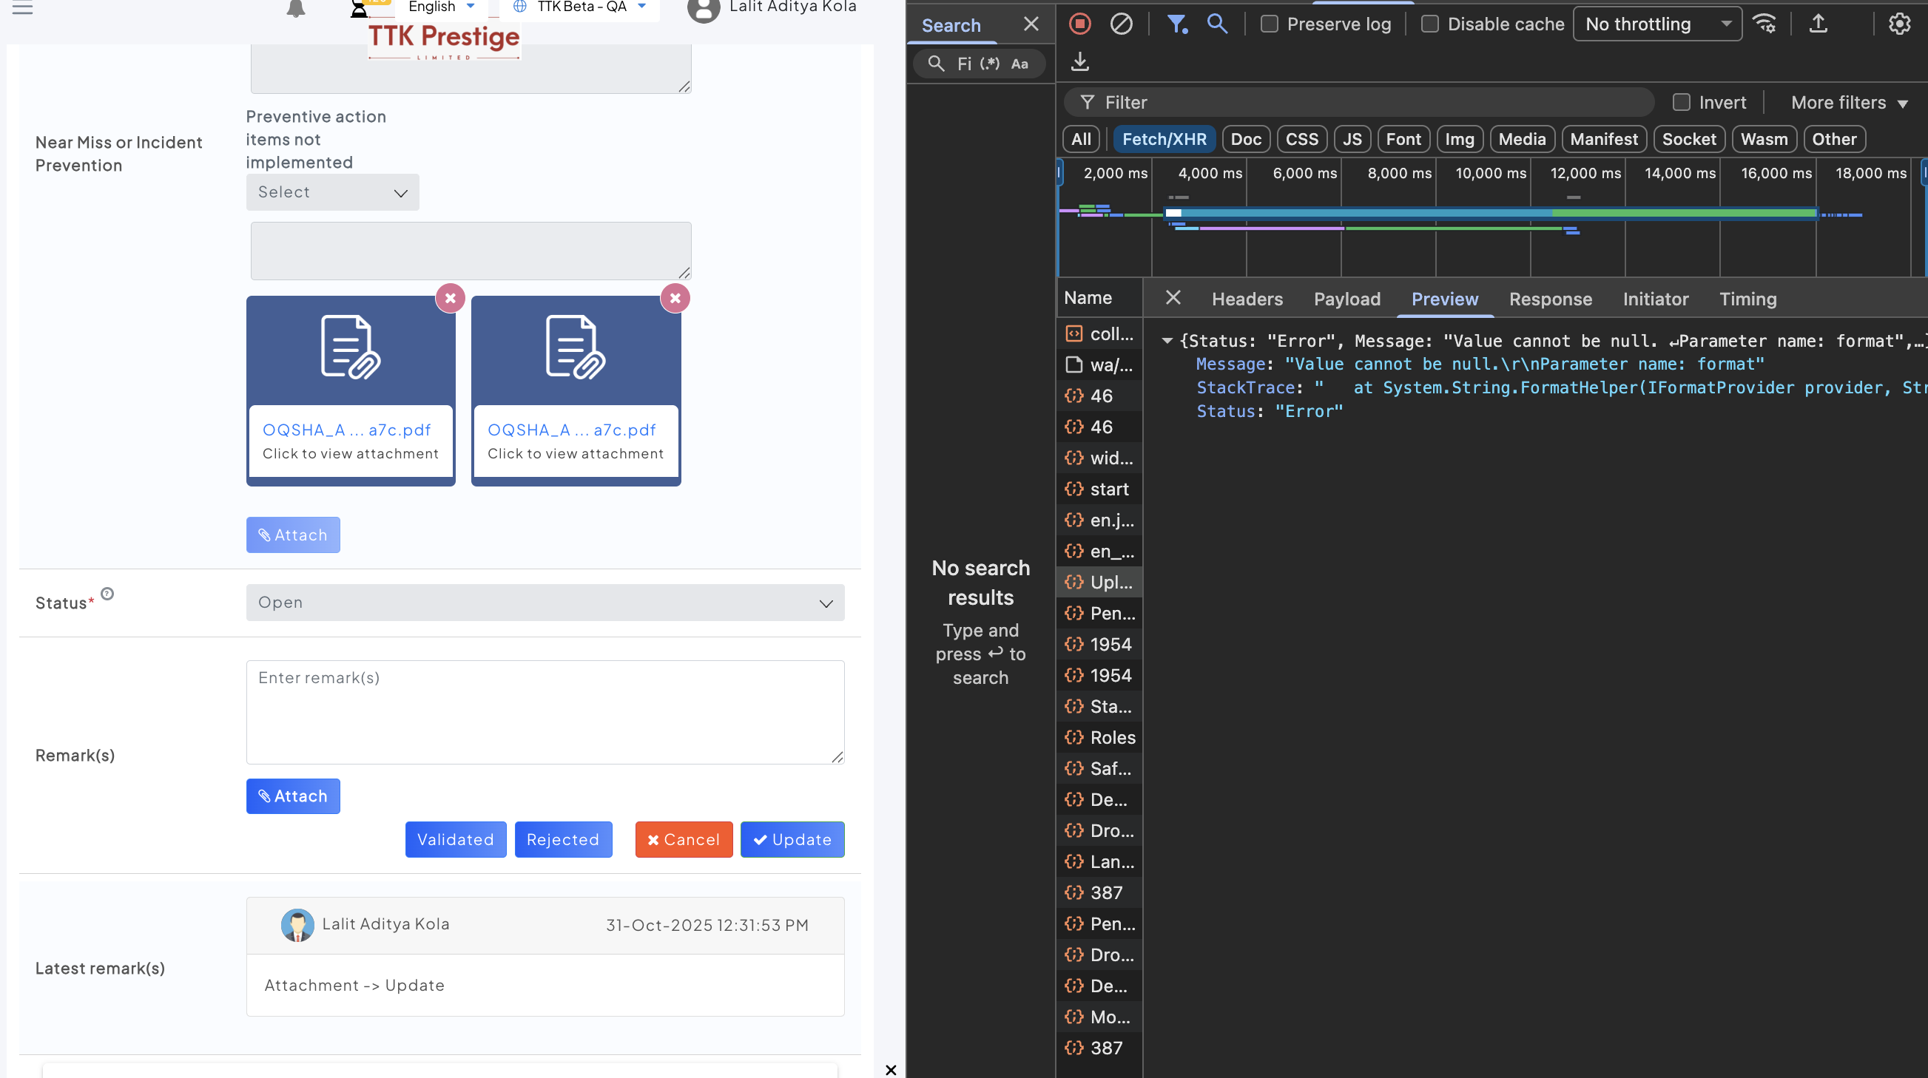
Task: Click the import HAR upload icon
Action: coord(1818,24)
